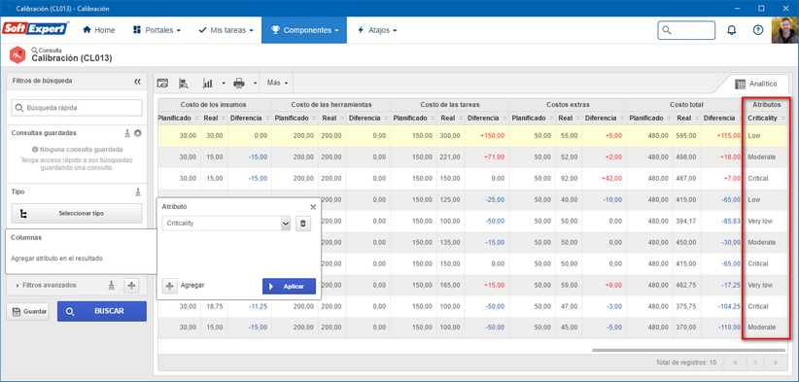This screenshot has width=799, height=382.
Task: Open the Atajos menu
Action: tap(377, 30)
